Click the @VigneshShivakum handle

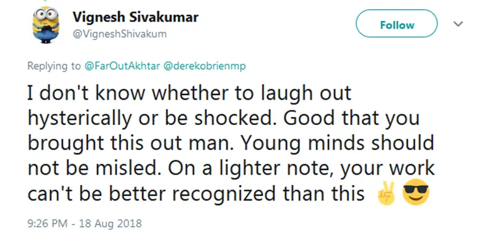click(120, 34)
